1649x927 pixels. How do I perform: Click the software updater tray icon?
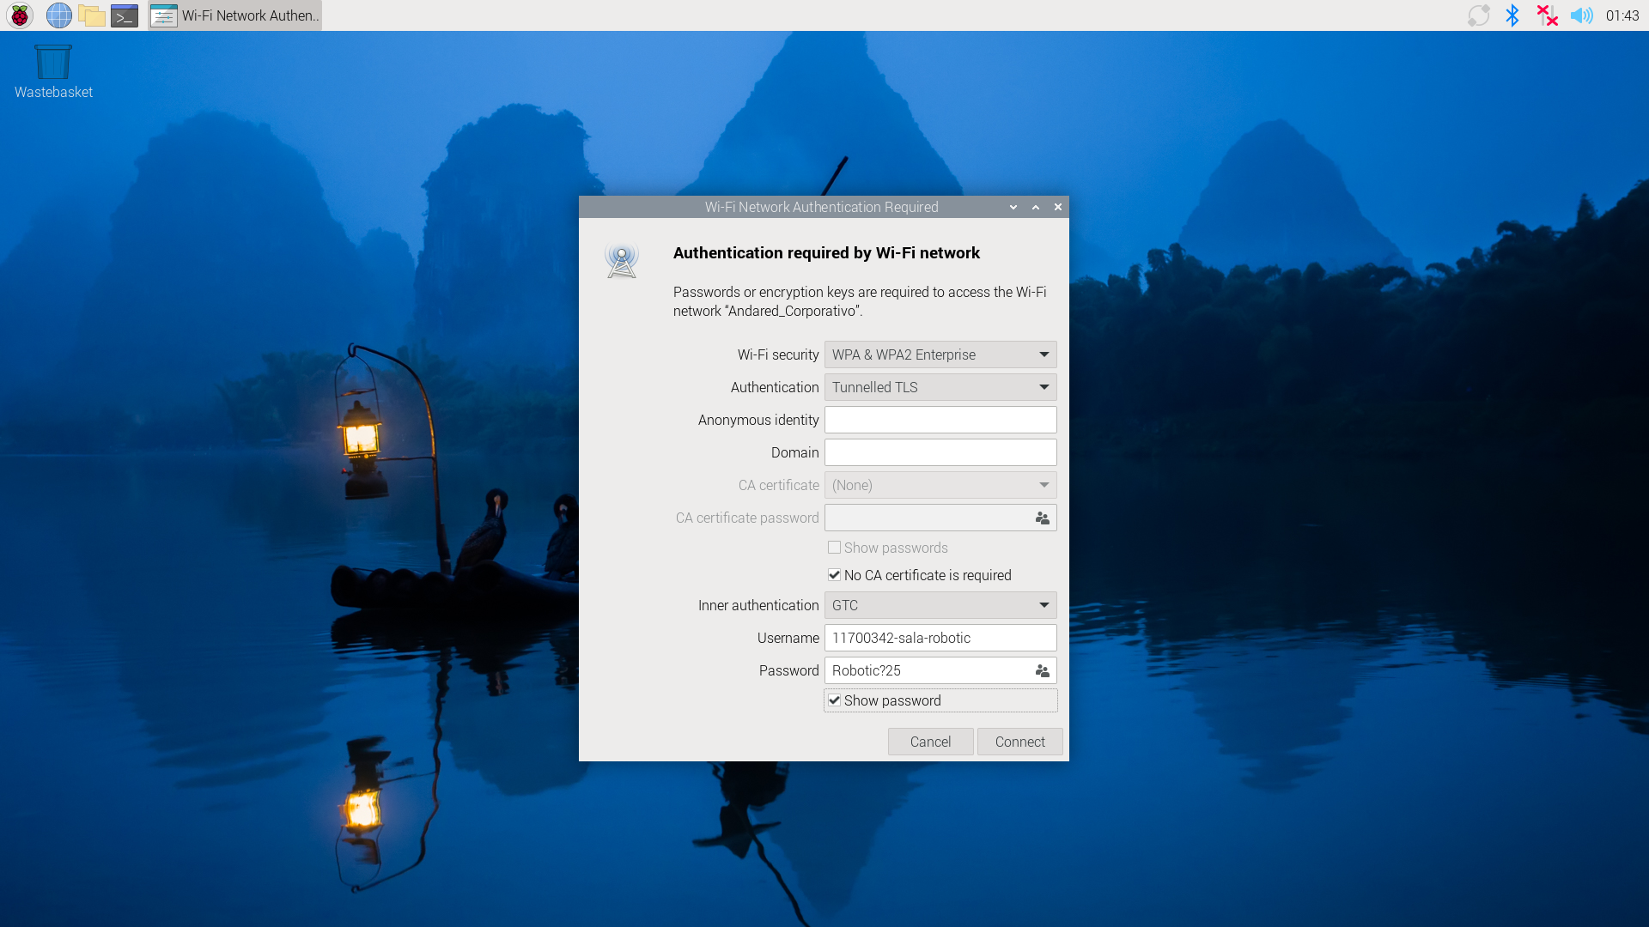pos(1478,15)
